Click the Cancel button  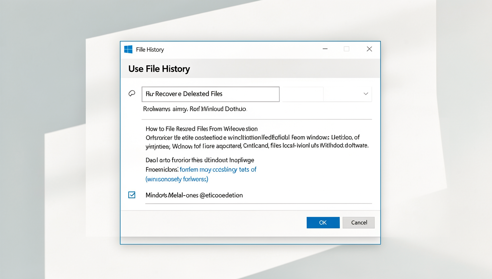[359, 223]
